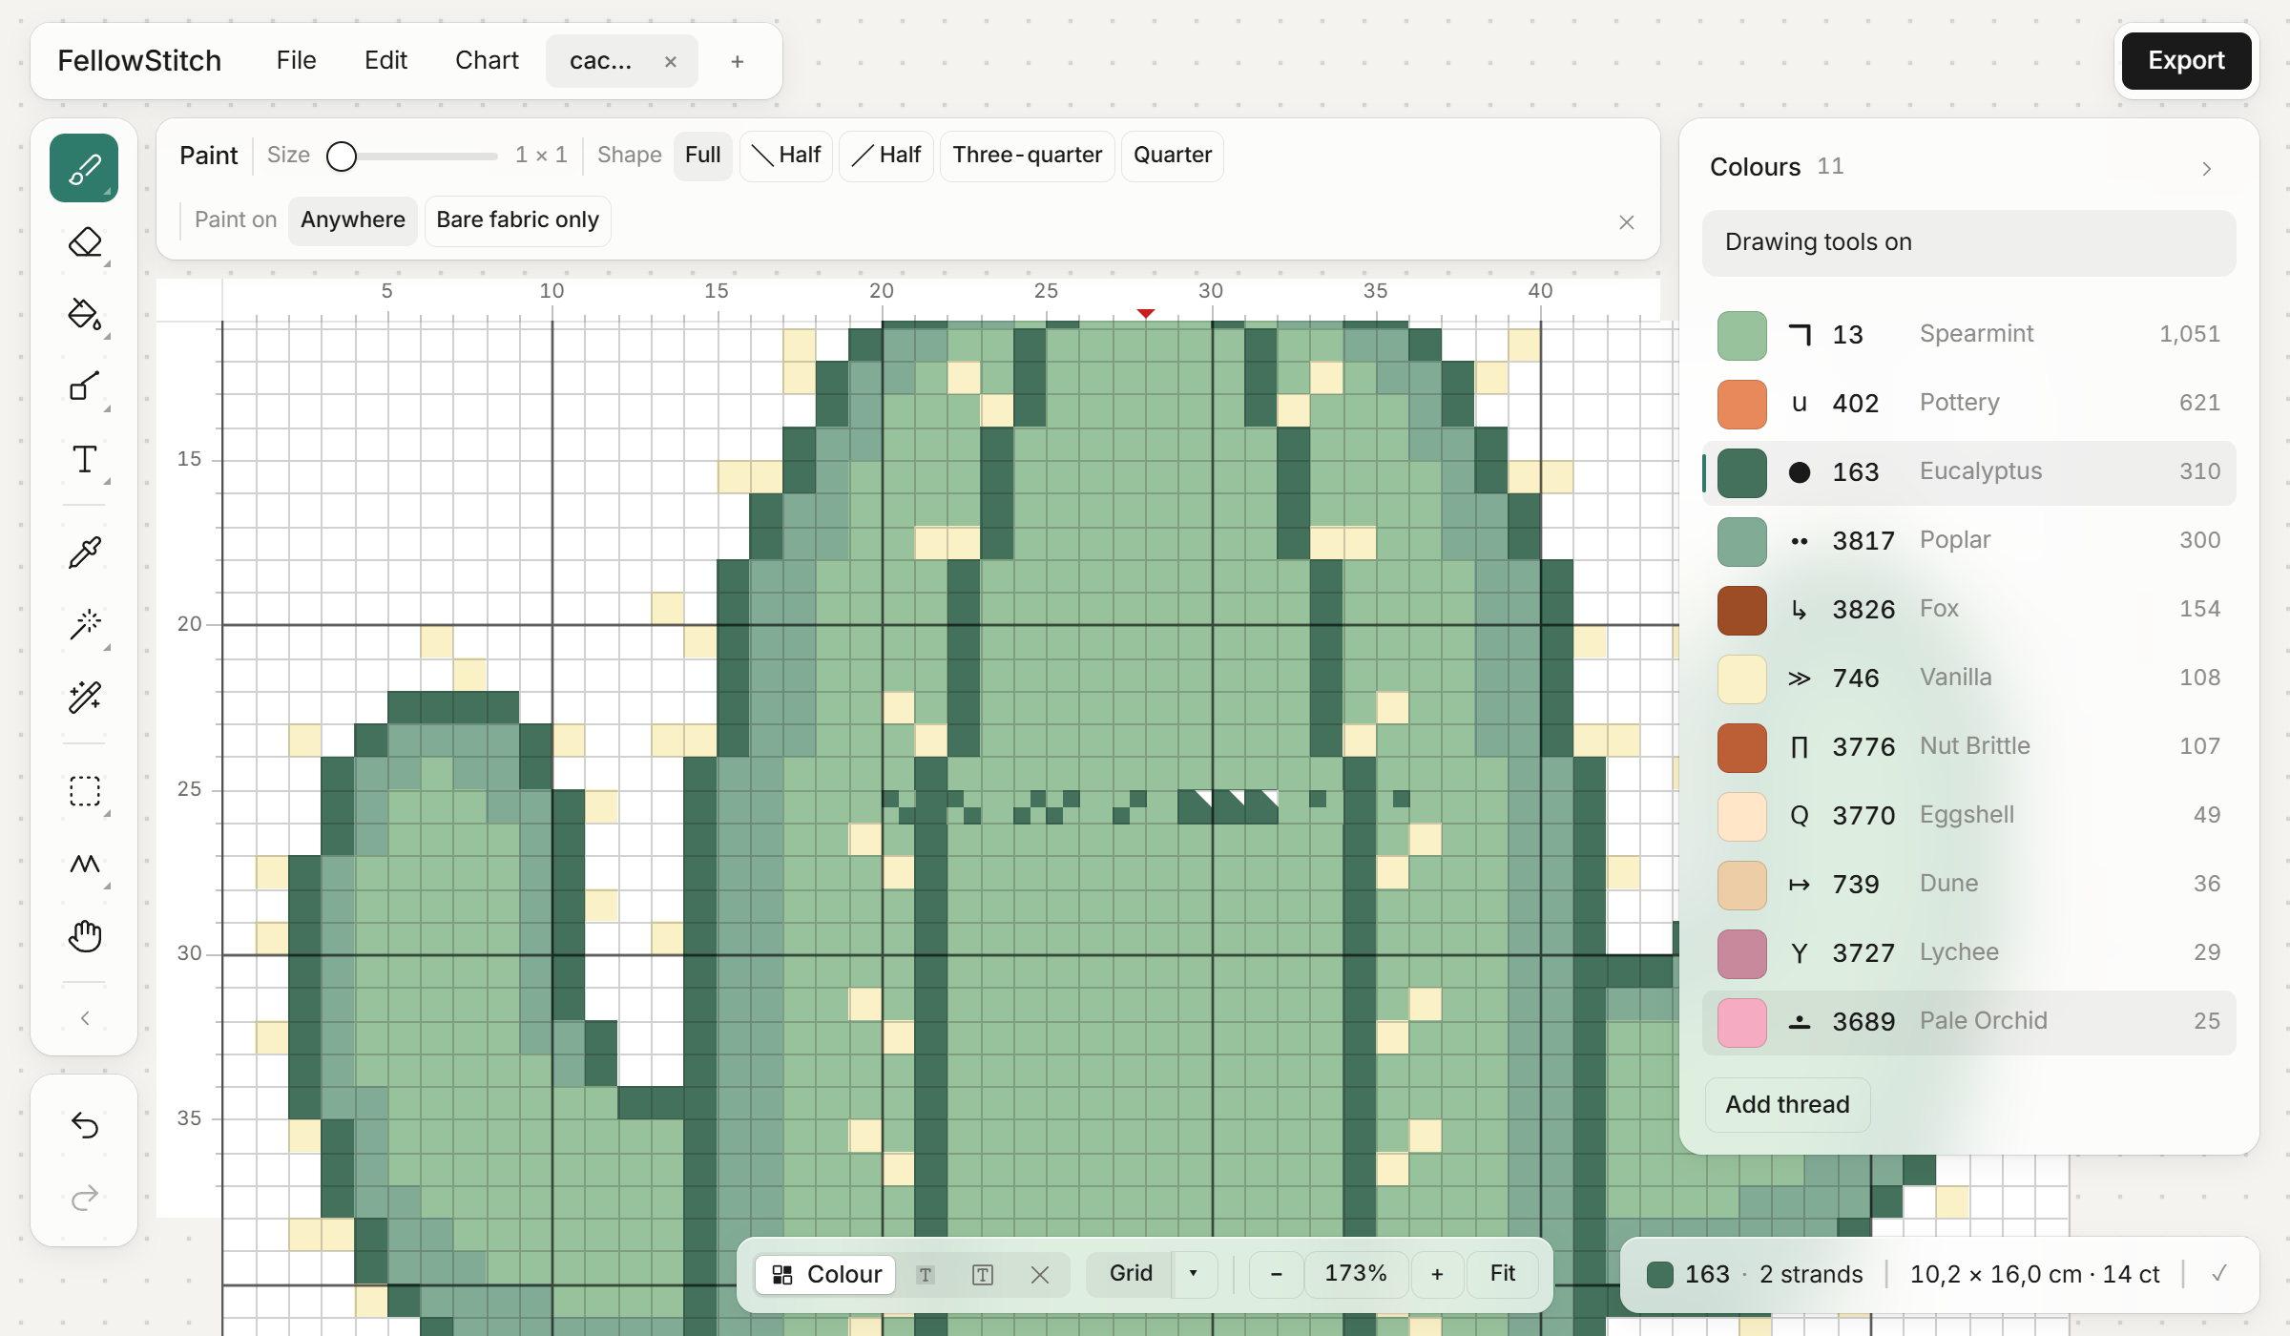The width and height of the screenshot is (2290, 1336).
Task: Select the zigzag Backstitch tool
Action: (84, 864)
